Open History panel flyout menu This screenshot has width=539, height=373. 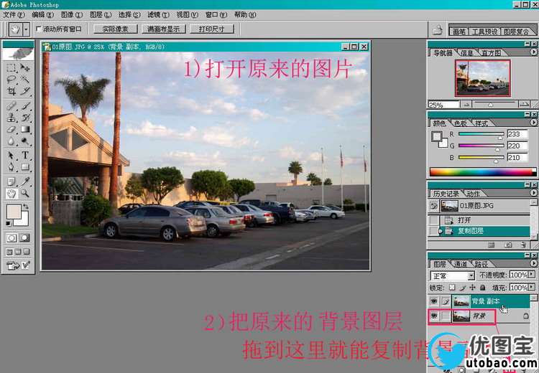click(x=533, y=193)
